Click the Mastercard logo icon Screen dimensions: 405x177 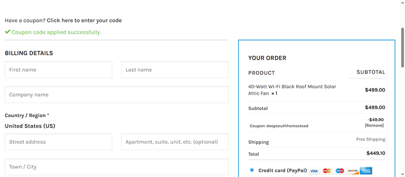tap(327, 171)
